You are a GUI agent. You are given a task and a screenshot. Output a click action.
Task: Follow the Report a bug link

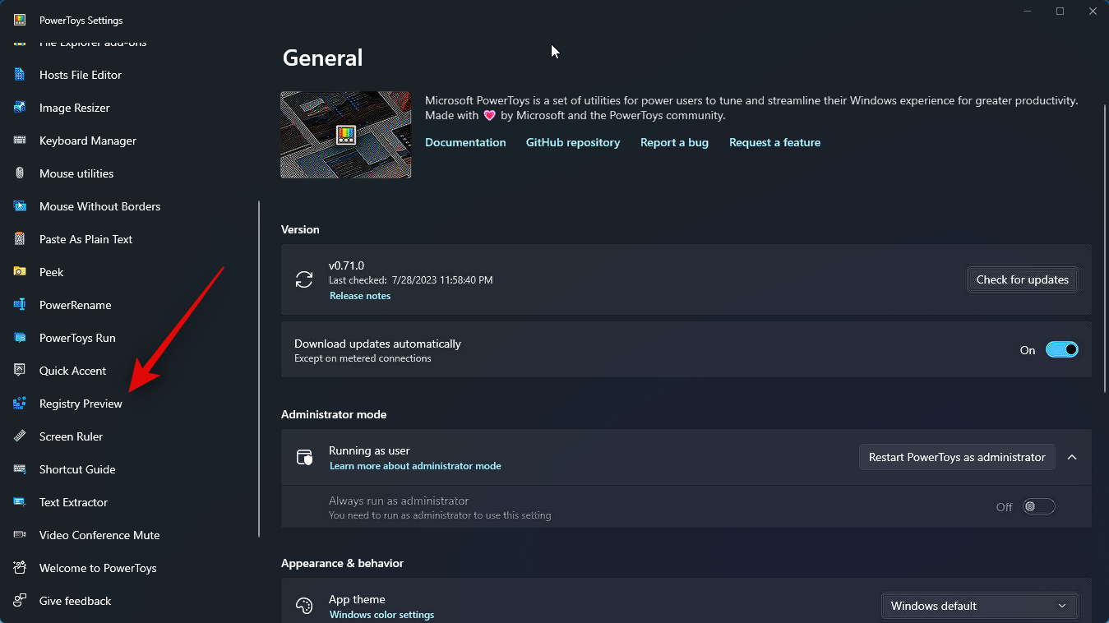point(674,142)
